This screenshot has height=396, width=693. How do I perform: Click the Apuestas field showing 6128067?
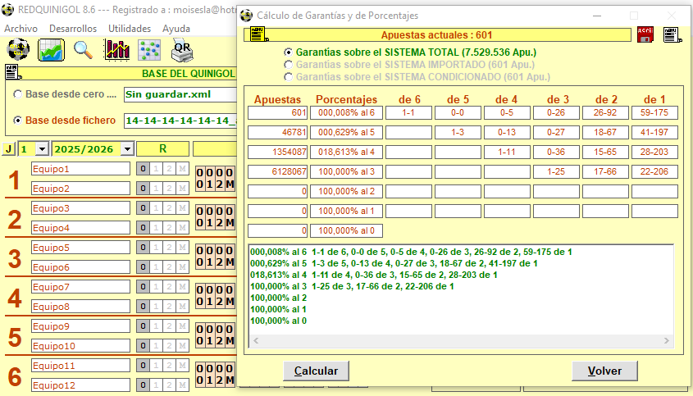pyautogui.click(x=277, y=171)
